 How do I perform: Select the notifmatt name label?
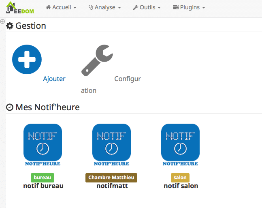[x=112, y=186]
